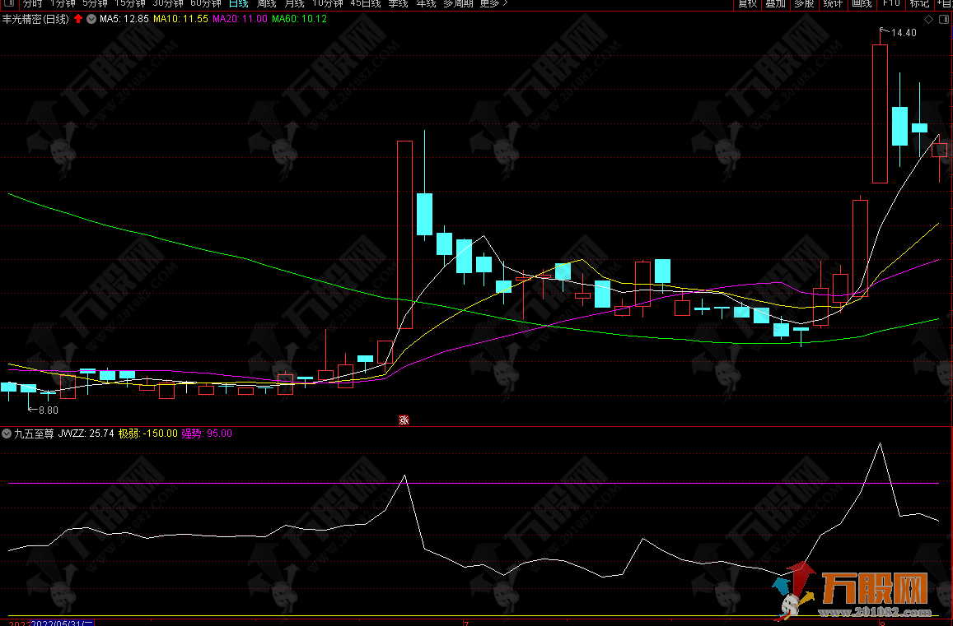Switch to the 年线 yearly tab
This screenshot has width=953, height=626.
[x=426, y=3]
